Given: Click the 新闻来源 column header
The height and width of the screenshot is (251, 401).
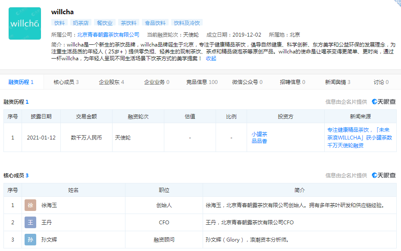Looking at the screenshot, I should (x=360, y=116).
